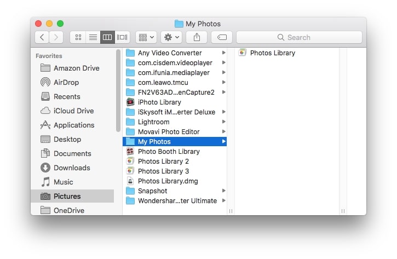The height and width of the screenshot is (259, 397).
Task: Open Recents in the sidebar
Action: point(73,96)
